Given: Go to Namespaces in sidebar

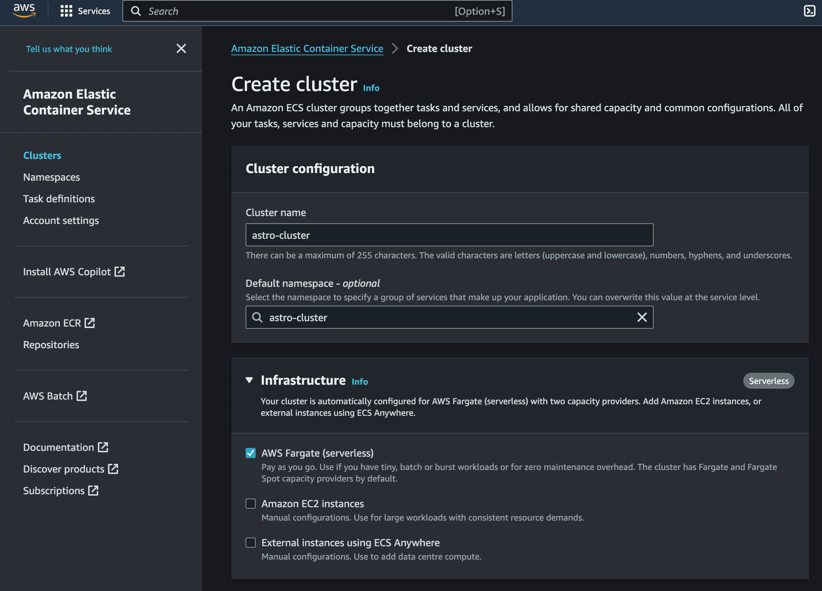Looking at the screenshot, I should tap(51, 177).
